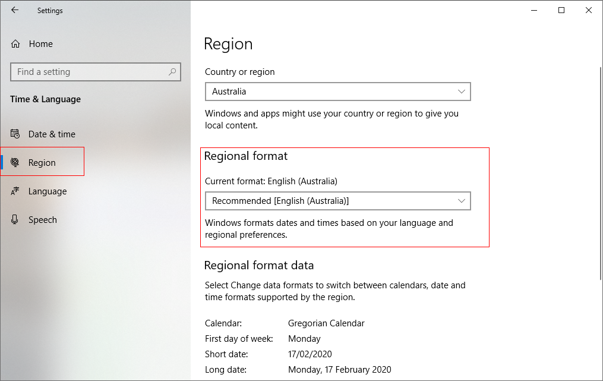Open the Country or region dropdown
The image size is (603, 381).
pos(337,92)
